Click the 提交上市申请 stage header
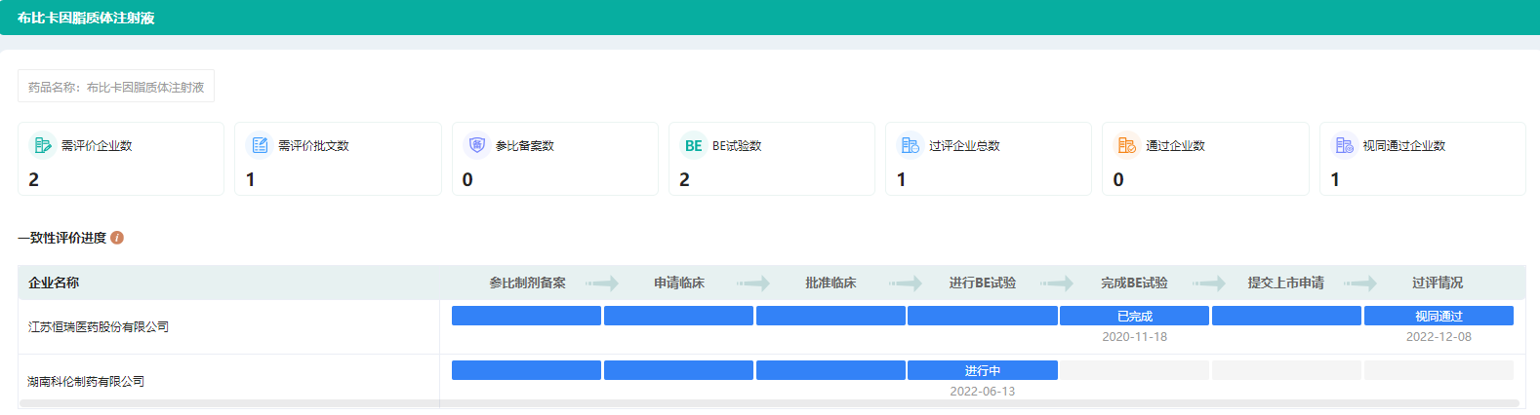The image size is (1540, 415). click(x=1285, y=283)
